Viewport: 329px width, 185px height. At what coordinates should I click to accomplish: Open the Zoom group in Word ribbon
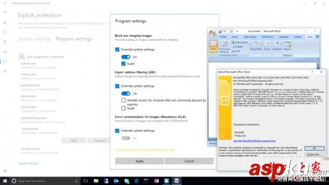(x=267, y=46)
